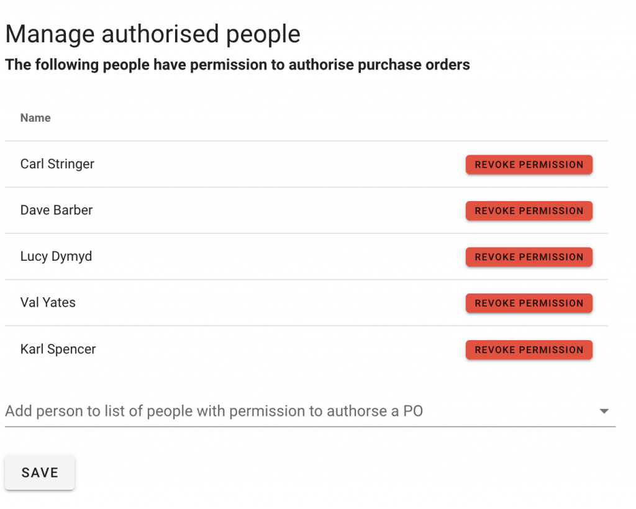Viewport: 636px width, 509px height.
Task: Click Revoke Permission beside Lucy Dymyd
Action: click(x=529, y=257)
